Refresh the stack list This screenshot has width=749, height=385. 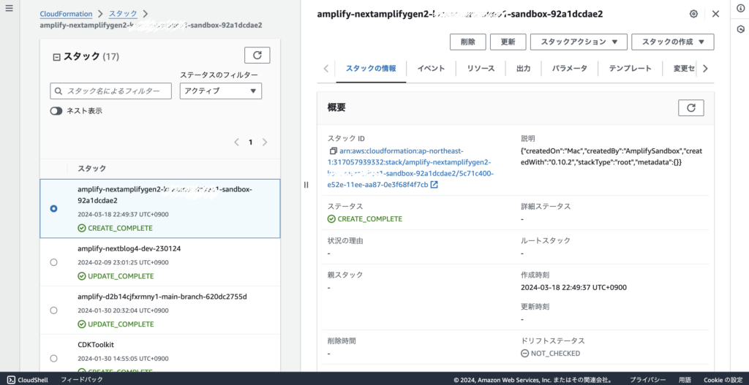point(257,56)
